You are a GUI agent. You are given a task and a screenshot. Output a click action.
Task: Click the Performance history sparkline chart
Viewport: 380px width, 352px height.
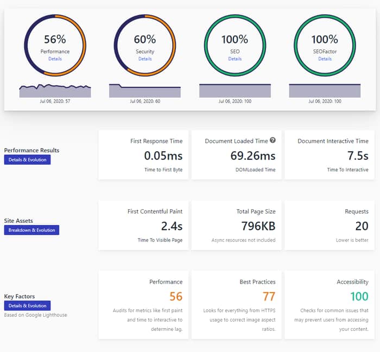(55, 91)
